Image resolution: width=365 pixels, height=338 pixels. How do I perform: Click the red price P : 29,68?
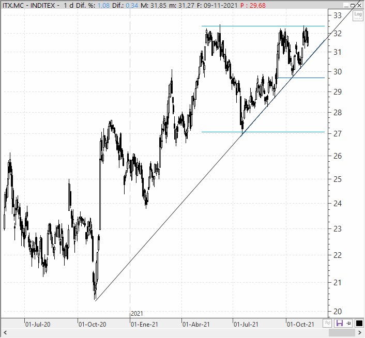(x=253, y=5)
